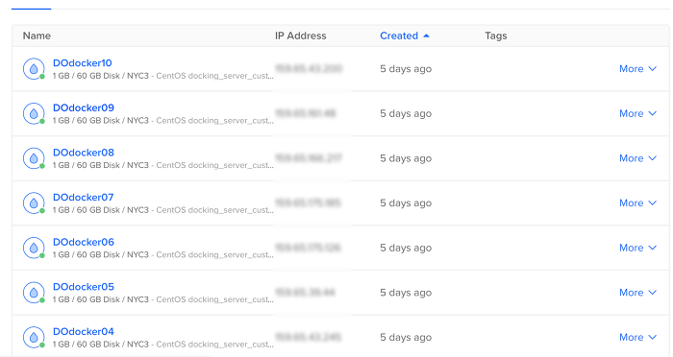Click the droplet icon for DOdocker07

pos(34,203)
